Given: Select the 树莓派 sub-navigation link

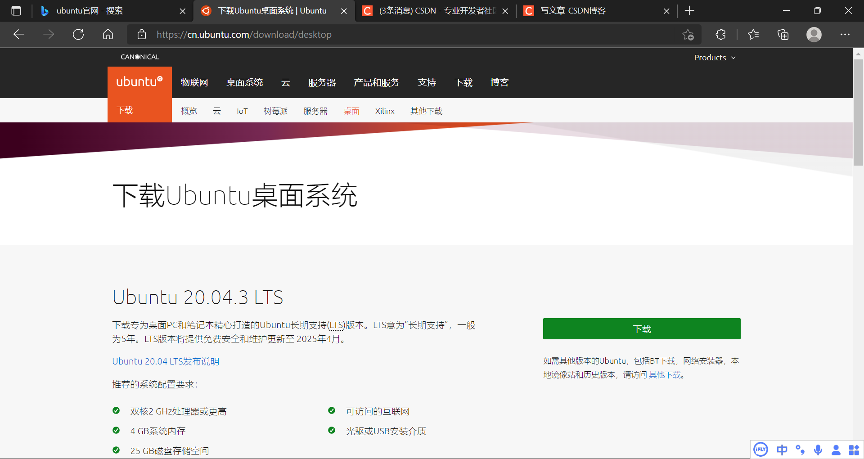Looking at the screenshot, I should (276, 111).
